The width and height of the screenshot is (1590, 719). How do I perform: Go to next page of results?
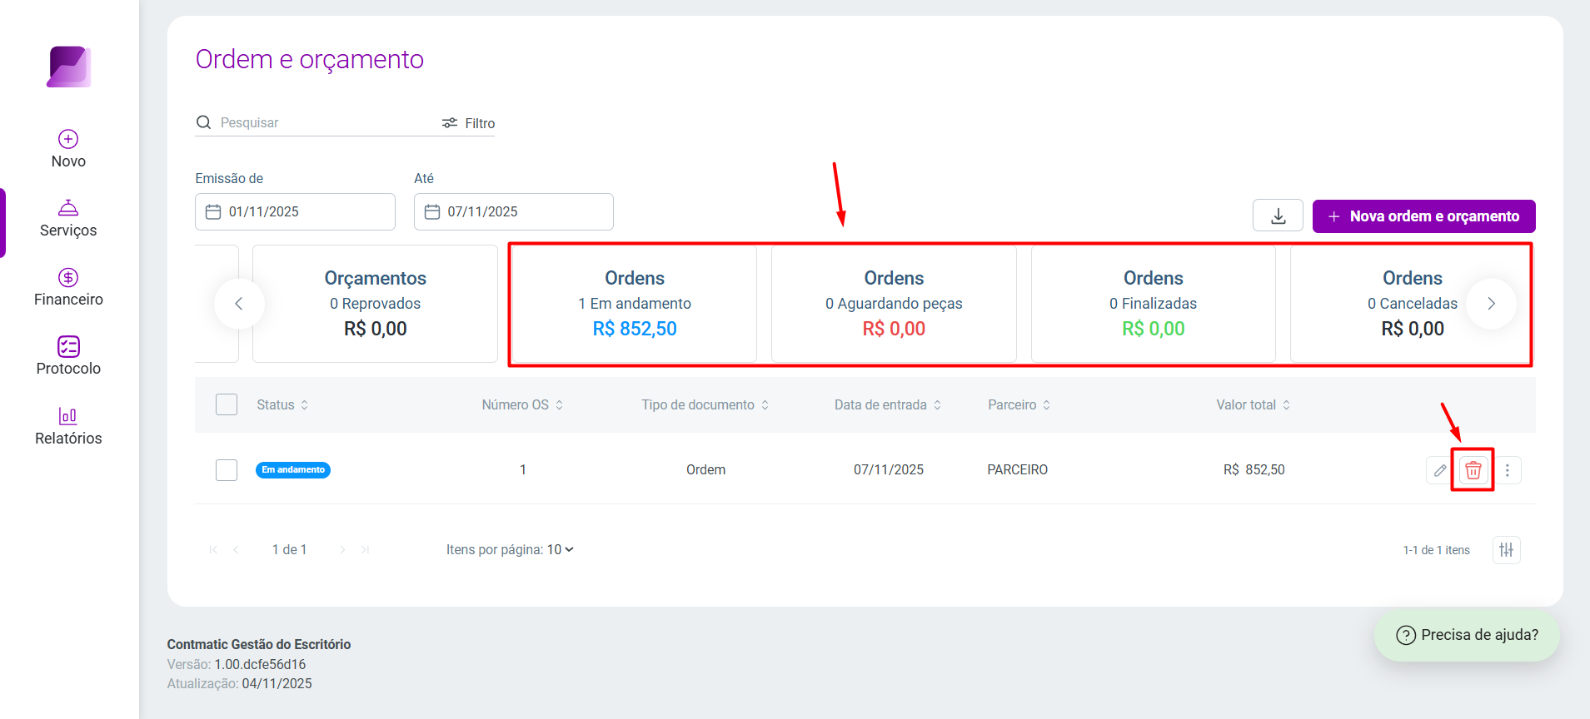(x=342, y=549)
